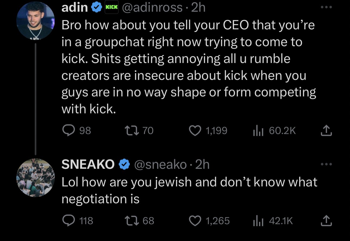
Task: Like adin's tweet with 1,199 likes
Action: (208, 131)
